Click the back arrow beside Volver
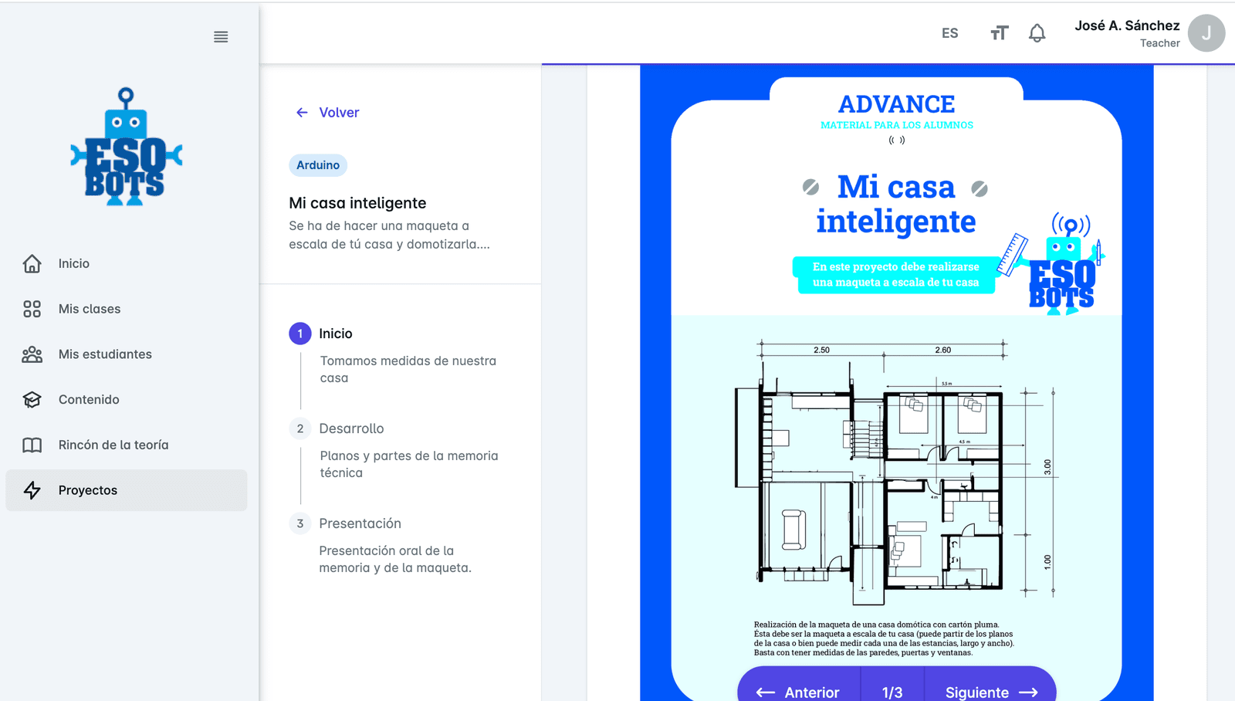The width and height of the screenshot is (1235, 701). tap(302, 113)
